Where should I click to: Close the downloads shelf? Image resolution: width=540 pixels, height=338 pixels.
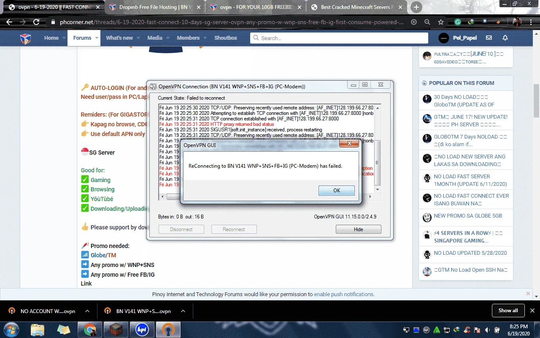point(532,311)
